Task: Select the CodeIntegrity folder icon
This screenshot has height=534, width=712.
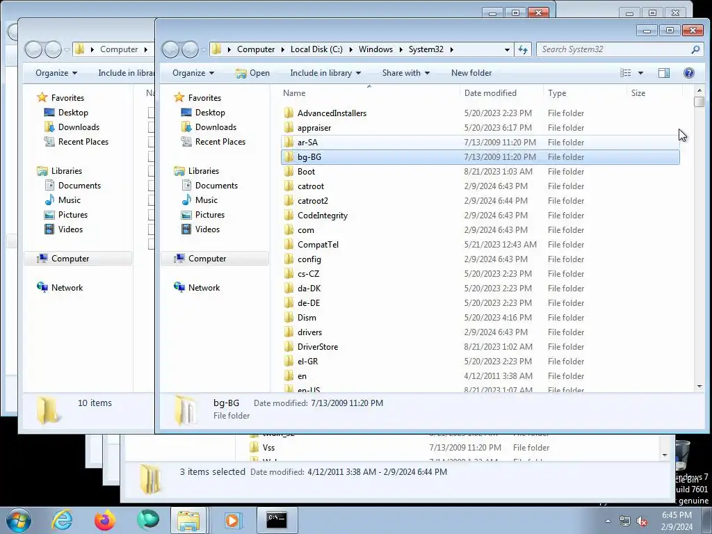Action: point(289,216)
